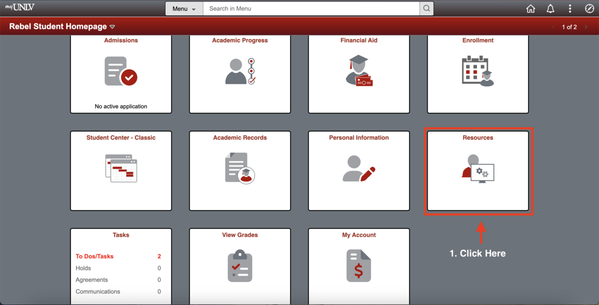The image size is (599, 305).
Task: Expand the Rebel Student Homepage selector
Action: tap(112, 27)
